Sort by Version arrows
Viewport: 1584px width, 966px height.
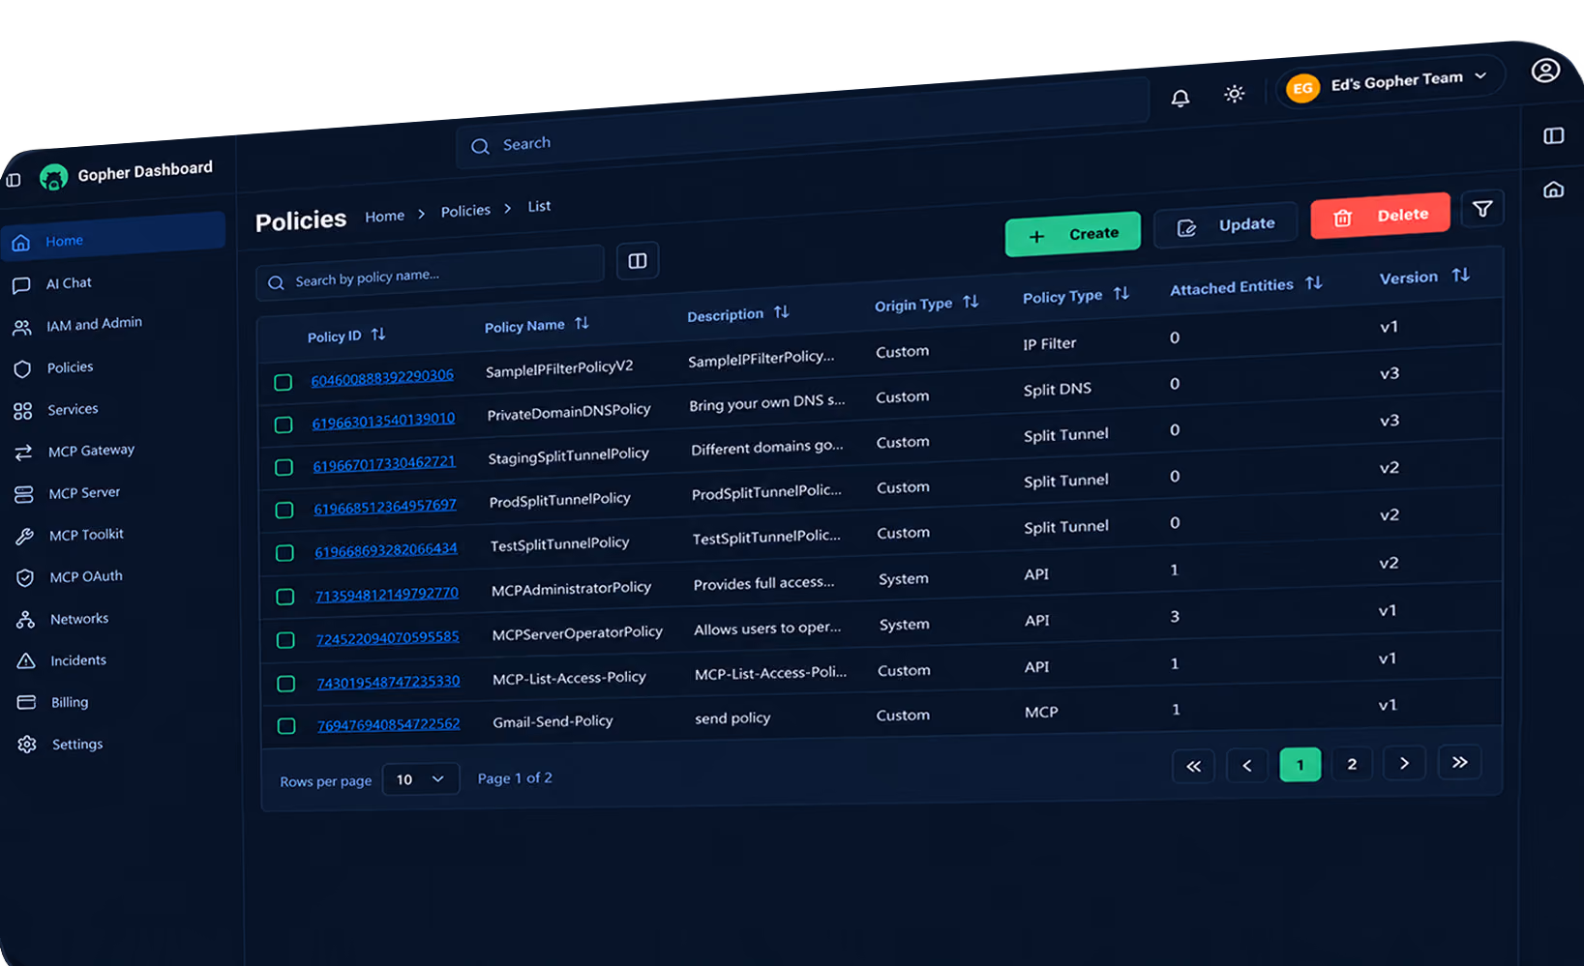pos(1461,276)
